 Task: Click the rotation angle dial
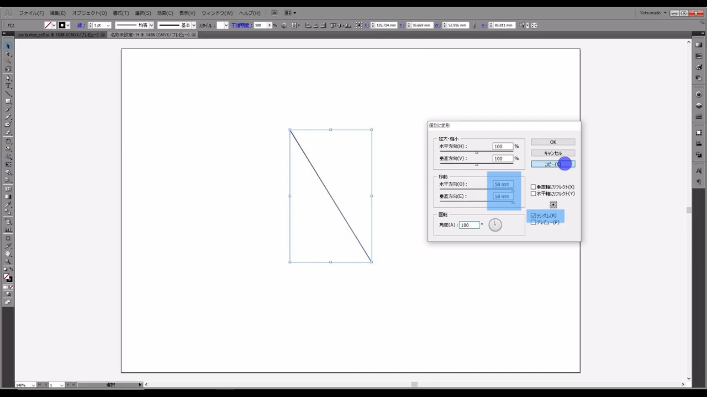point(495,224)
